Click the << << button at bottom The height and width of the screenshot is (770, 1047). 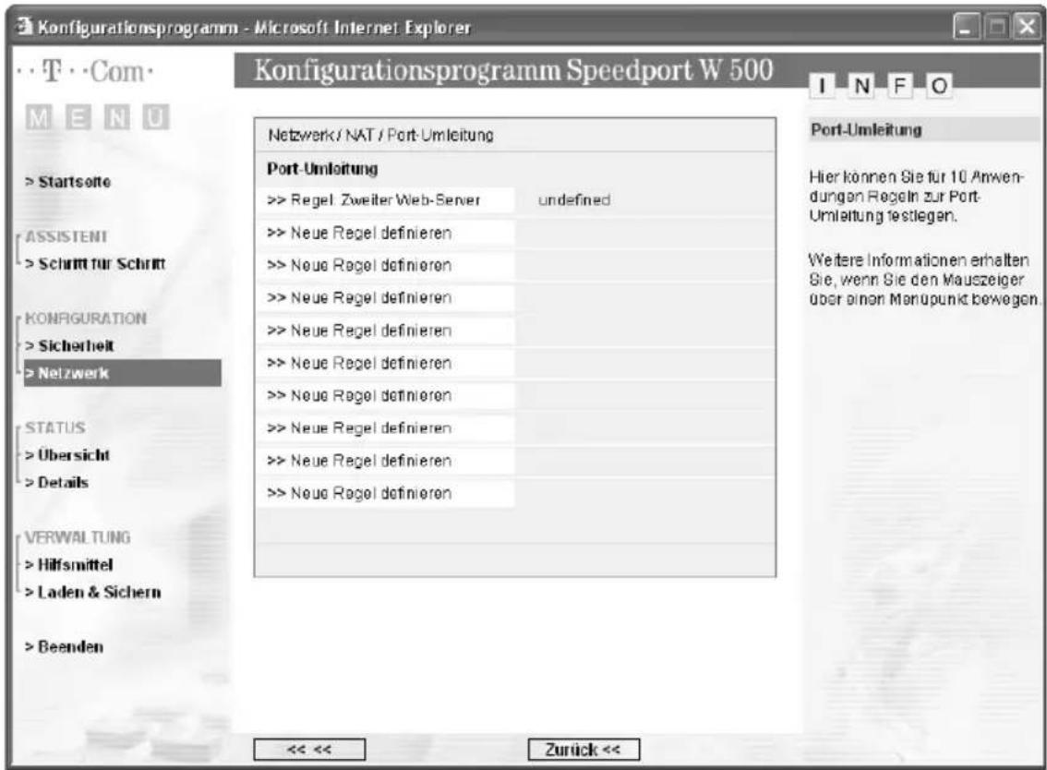coord(309,750)
